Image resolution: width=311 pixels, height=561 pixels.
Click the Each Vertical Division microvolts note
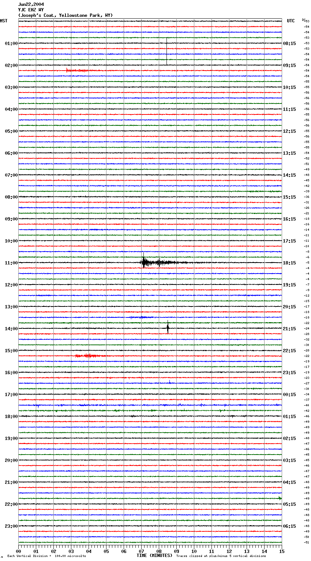tap(47, 556)
